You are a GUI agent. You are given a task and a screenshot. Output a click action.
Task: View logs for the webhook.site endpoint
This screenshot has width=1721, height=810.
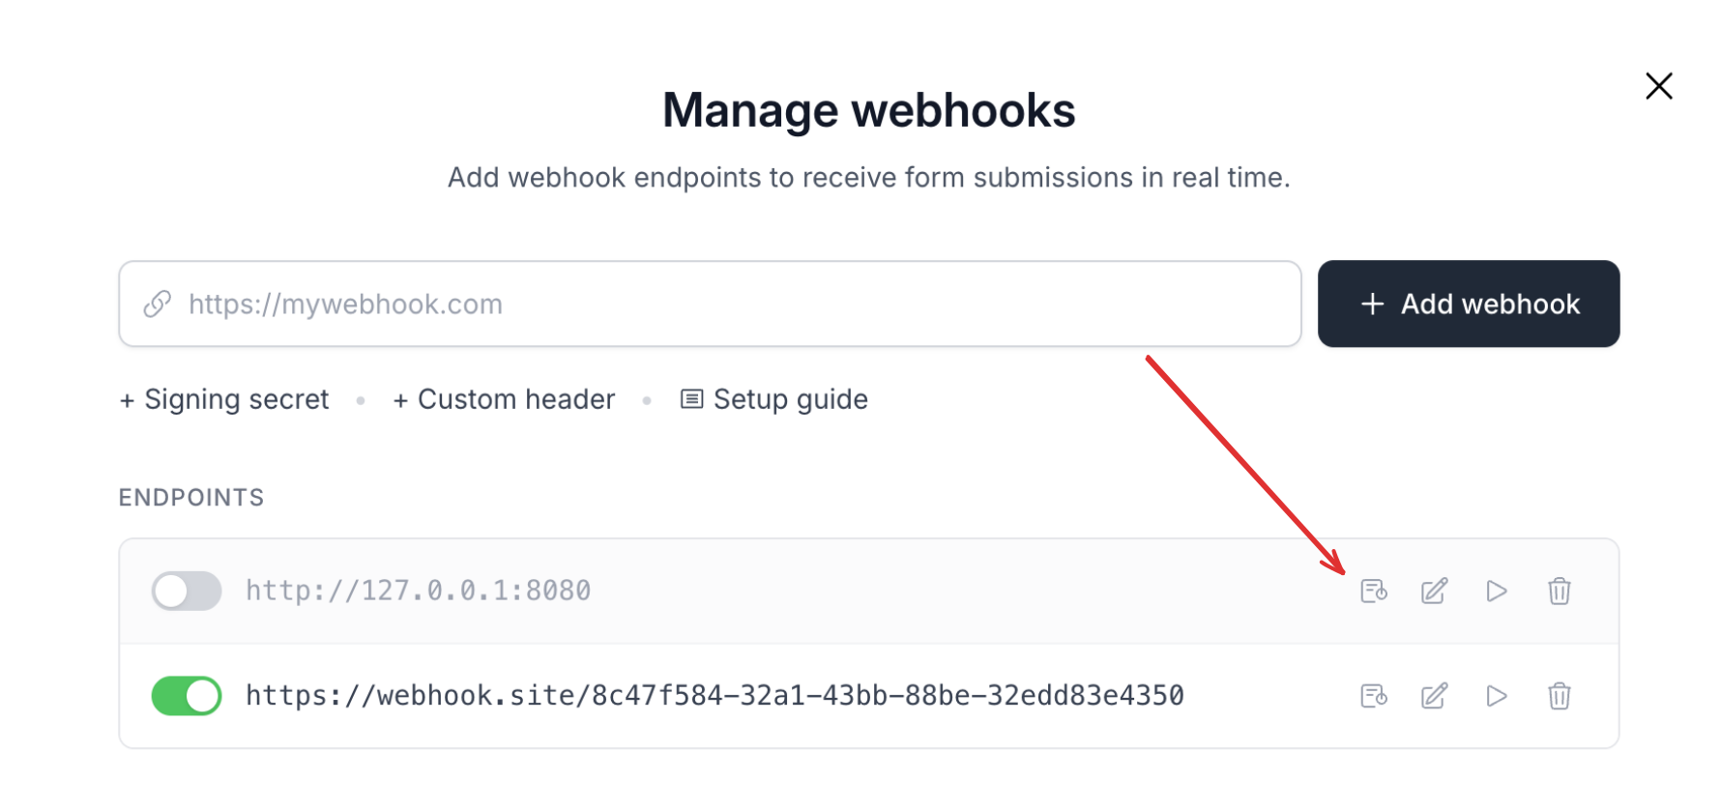pos(1374,696)
